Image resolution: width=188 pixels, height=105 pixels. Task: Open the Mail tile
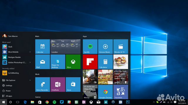[x=43, y=62]
